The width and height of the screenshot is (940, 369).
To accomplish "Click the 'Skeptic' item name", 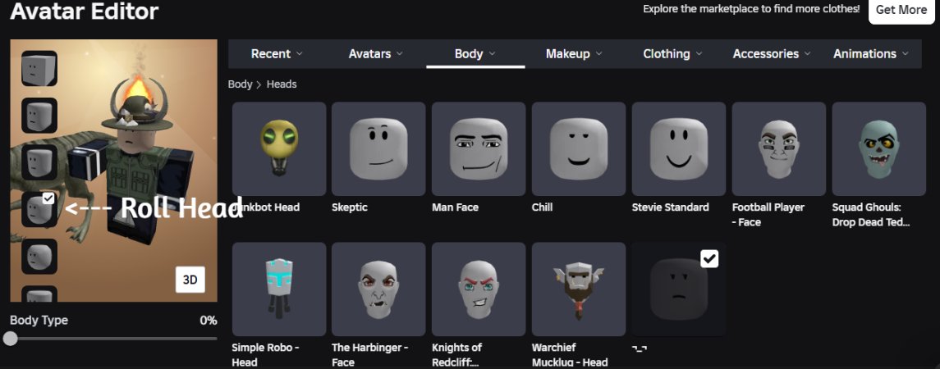I will point(350,207).
